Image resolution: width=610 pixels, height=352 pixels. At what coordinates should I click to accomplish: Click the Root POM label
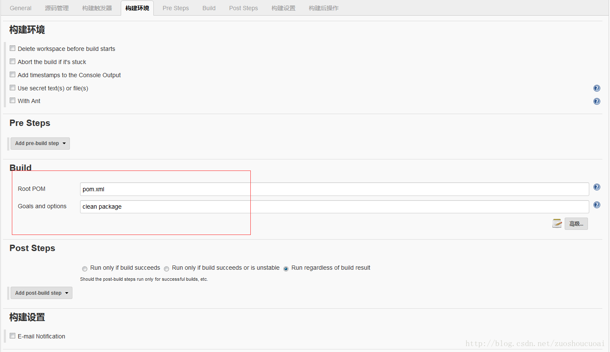click(x=32, y=189)
